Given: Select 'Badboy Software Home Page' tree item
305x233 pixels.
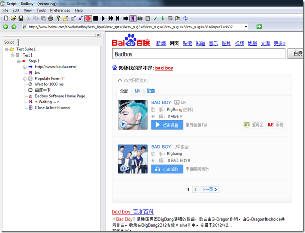Looking at the screenshot, I should pyautogui.click(x=60, y=96).
